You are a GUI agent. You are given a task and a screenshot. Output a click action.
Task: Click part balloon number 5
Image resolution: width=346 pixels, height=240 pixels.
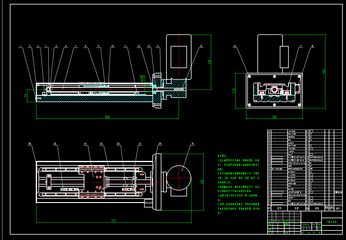tap(56, 46)
